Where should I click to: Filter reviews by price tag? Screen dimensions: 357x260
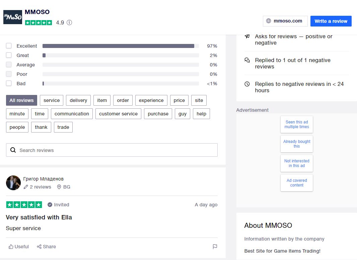point(179,100)
